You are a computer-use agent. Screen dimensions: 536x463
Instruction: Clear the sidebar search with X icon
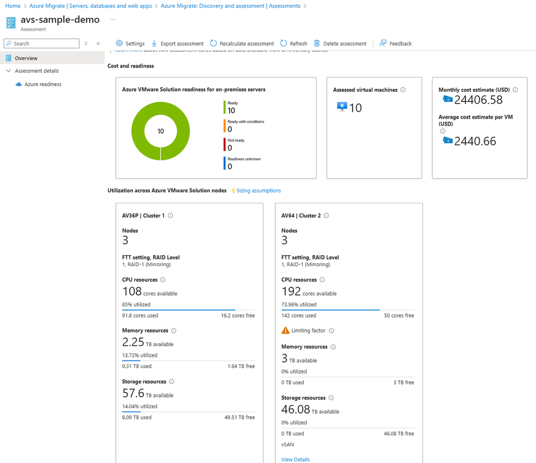tap(86, 43)
